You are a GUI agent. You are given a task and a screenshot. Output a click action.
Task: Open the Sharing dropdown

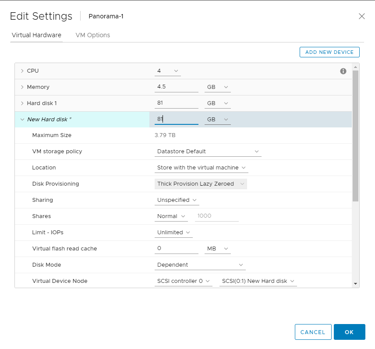[x=177, y=200]
